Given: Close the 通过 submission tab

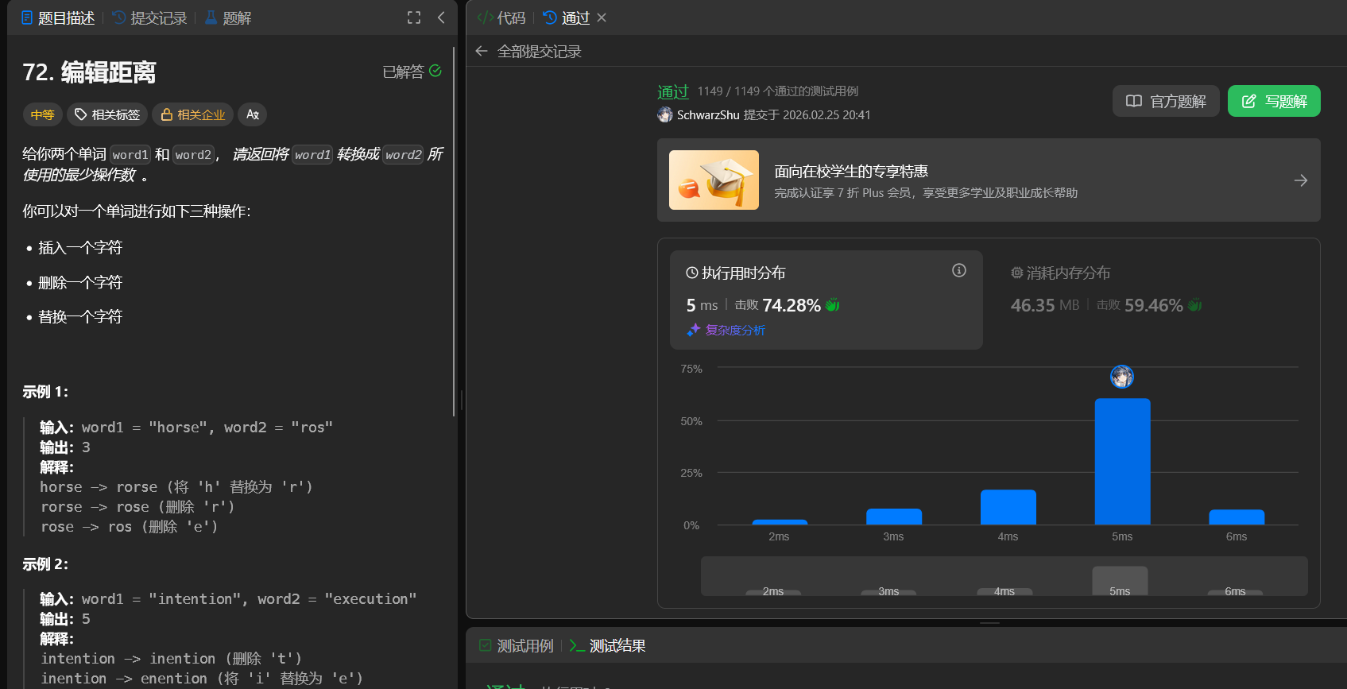Looking at the screenshot, I should (x=602, y=17).
